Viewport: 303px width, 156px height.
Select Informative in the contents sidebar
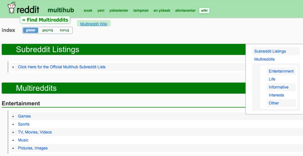pyautogui.click(x=278, y=87)
